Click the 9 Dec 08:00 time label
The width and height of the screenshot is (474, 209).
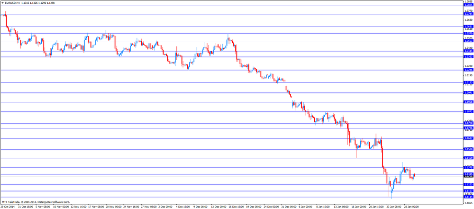pyautogui.click(x=201, y=207)
